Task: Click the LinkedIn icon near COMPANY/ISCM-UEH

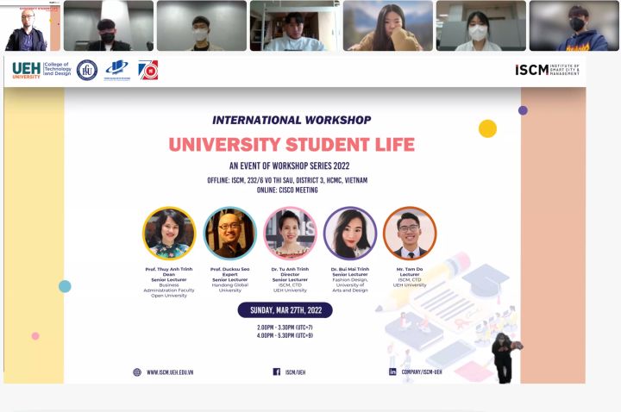Action: (x=392, y=371)
